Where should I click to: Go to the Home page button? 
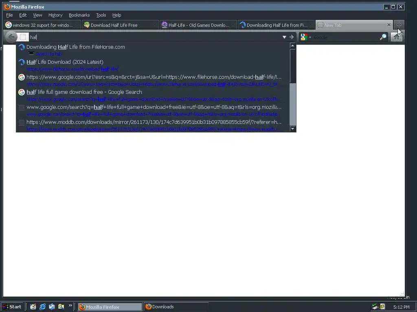[x=397, y=37]
